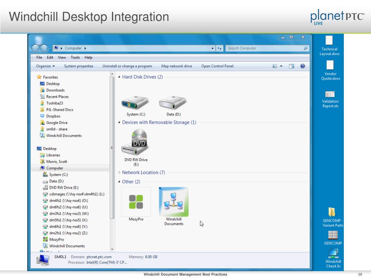Select Windchill Documents under Favorites

click(61, 136)
